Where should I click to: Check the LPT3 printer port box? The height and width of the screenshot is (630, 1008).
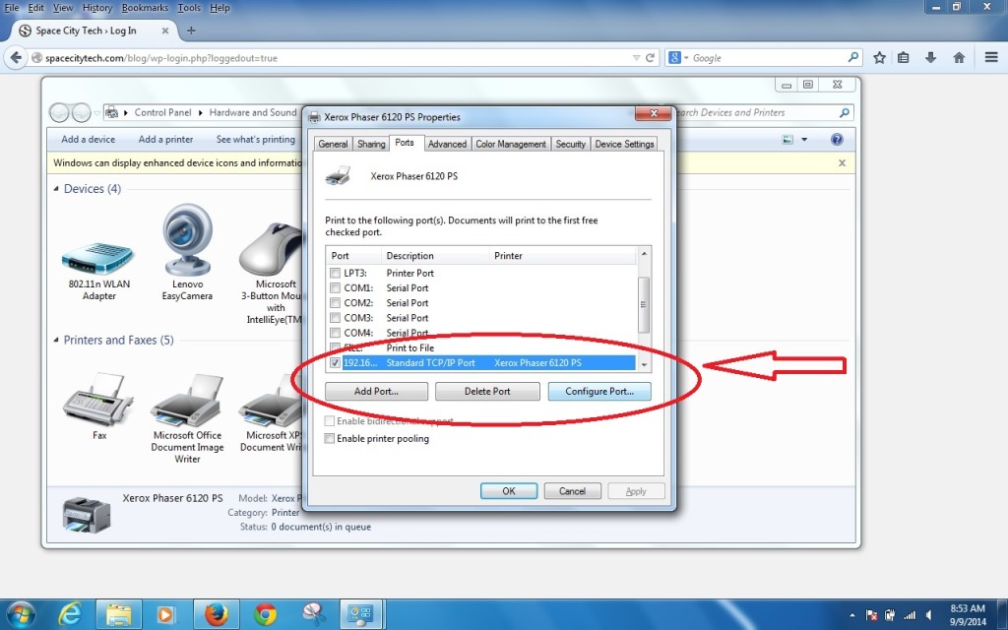pos(335,273)
